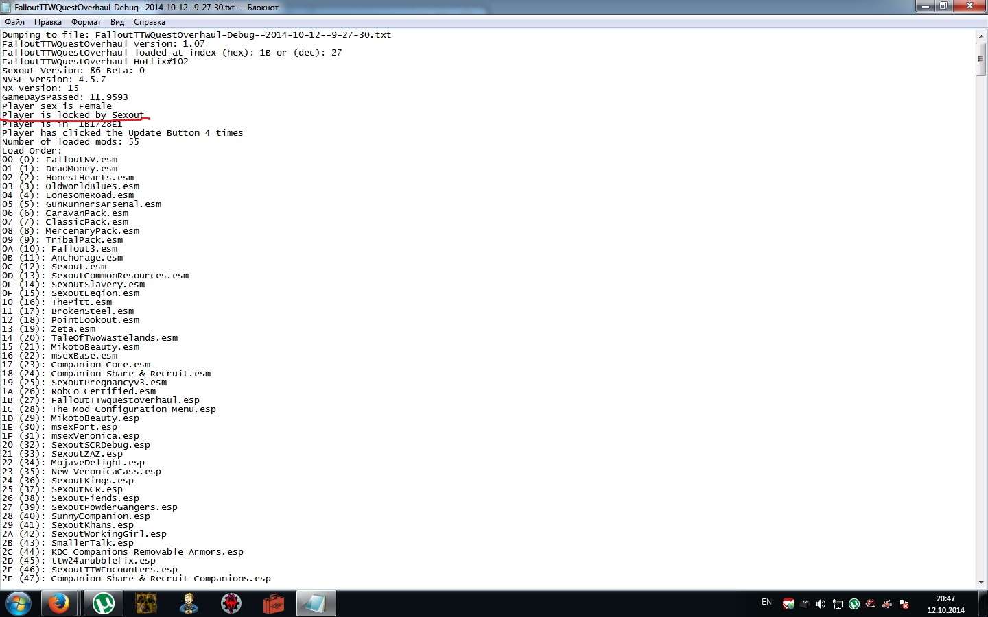Open the Action Center flag icon
988x617 pixels.
pos(904,604)
